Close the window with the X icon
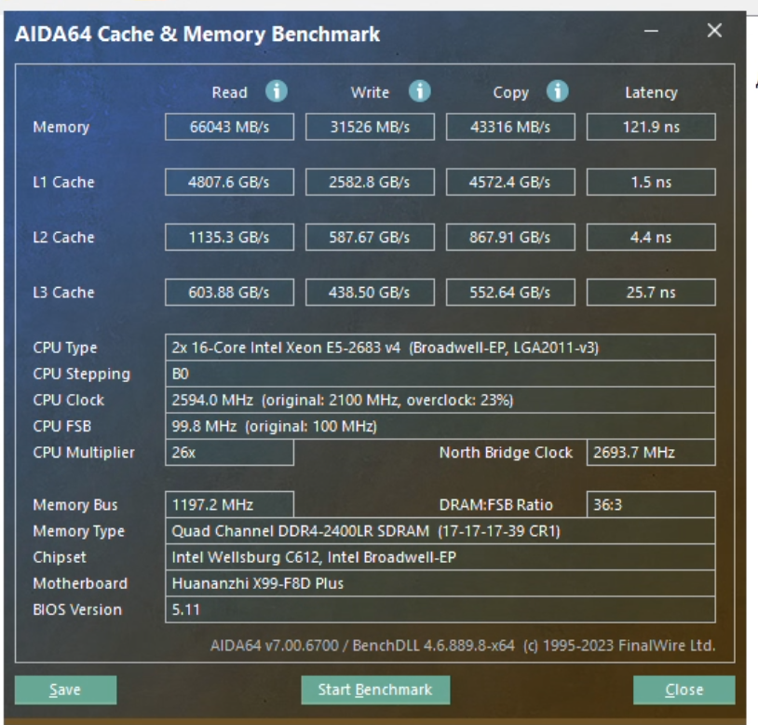Screen dimensions: 758x725 (714, 31)
